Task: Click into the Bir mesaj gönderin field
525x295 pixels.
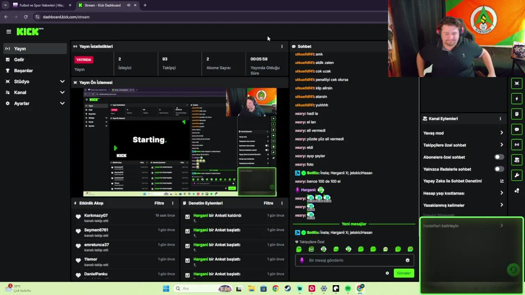Action: [354, 260]
